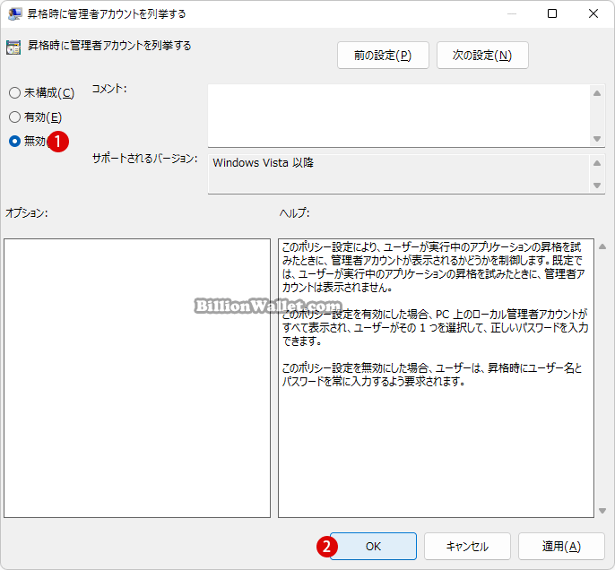
Task: Click the title bar application icon
Action: (14, 13)
